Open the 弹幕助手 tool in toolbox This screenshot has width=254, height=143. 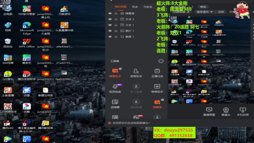[x=115, y=73]
